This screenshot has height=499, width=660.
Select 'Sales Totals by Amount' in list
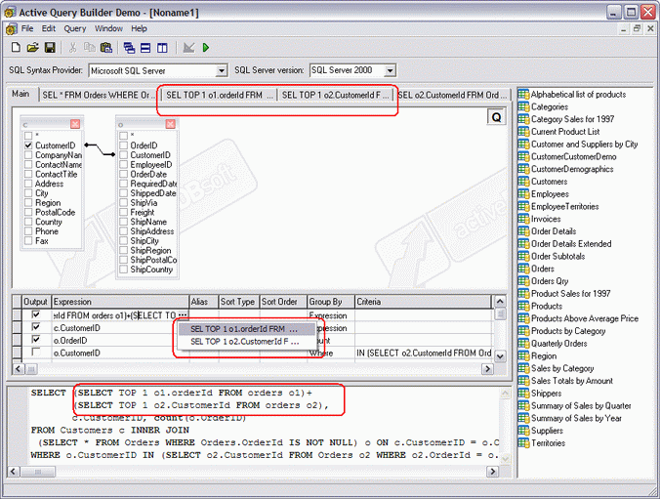(571, 381)
